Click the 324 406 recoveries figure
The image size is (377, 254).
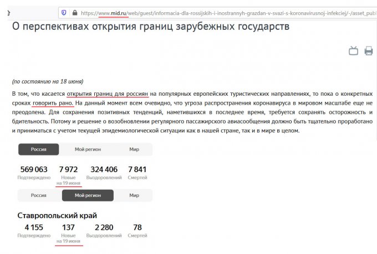[104, 169]
